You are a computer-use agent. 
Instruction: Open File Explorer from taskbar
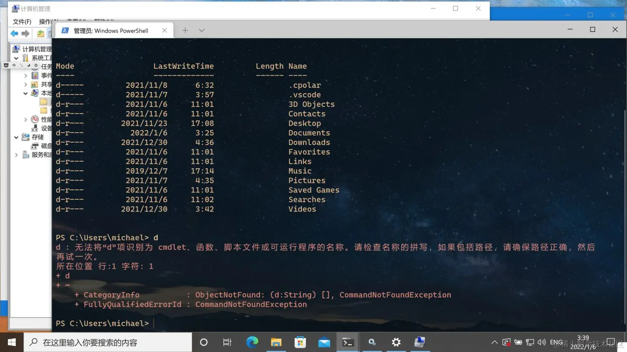coord(276,342)
